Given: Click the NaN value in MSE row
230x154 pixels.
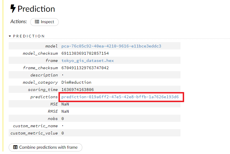Looking at the screenshot, I should pyautogui.click(x=65, y=104).
